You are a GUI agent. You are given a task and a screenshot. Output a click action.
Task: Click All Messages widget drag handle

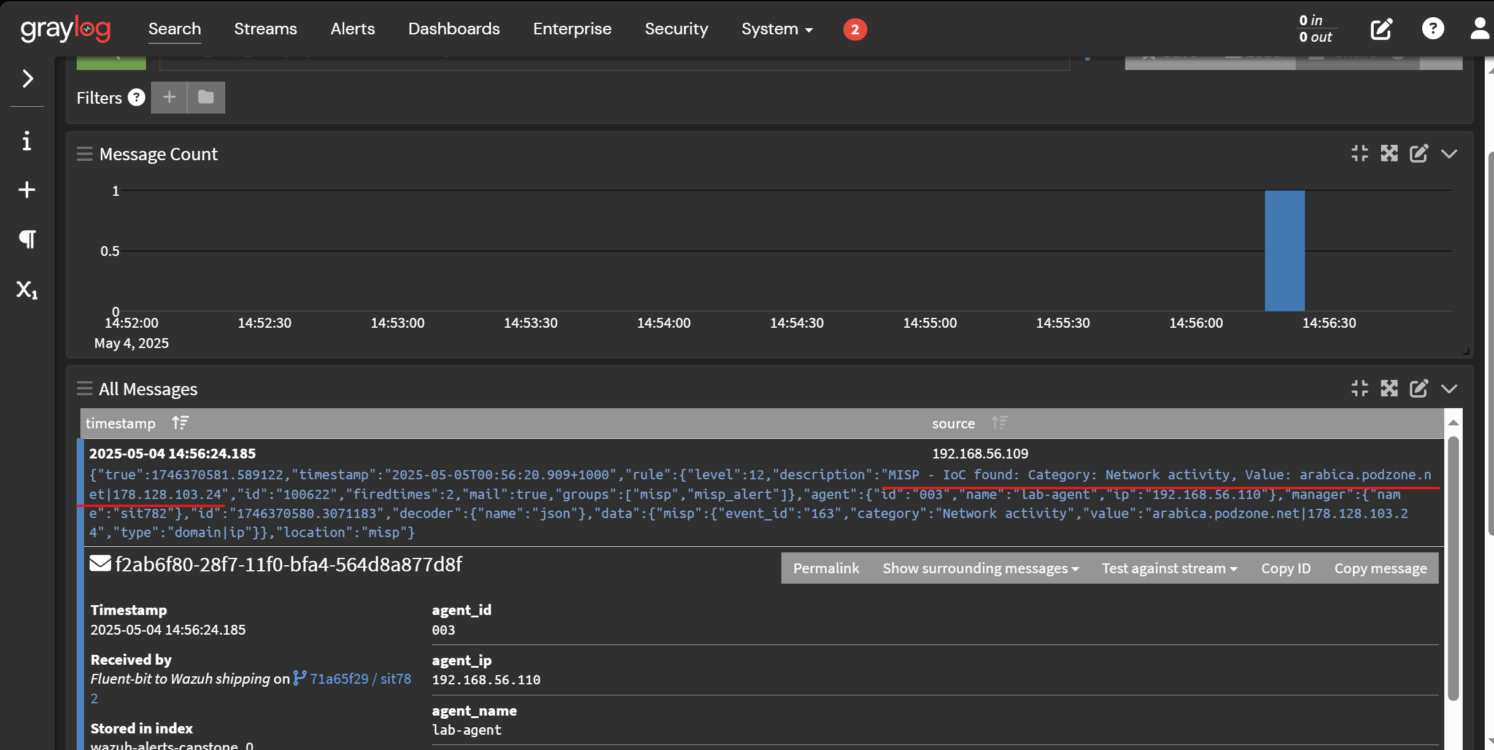pyautogui.click(x=85, y=389)
